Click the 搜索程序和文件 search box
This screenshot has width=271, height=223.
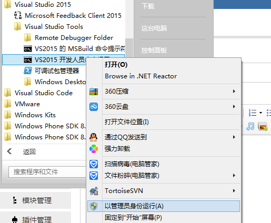[47, 172]
